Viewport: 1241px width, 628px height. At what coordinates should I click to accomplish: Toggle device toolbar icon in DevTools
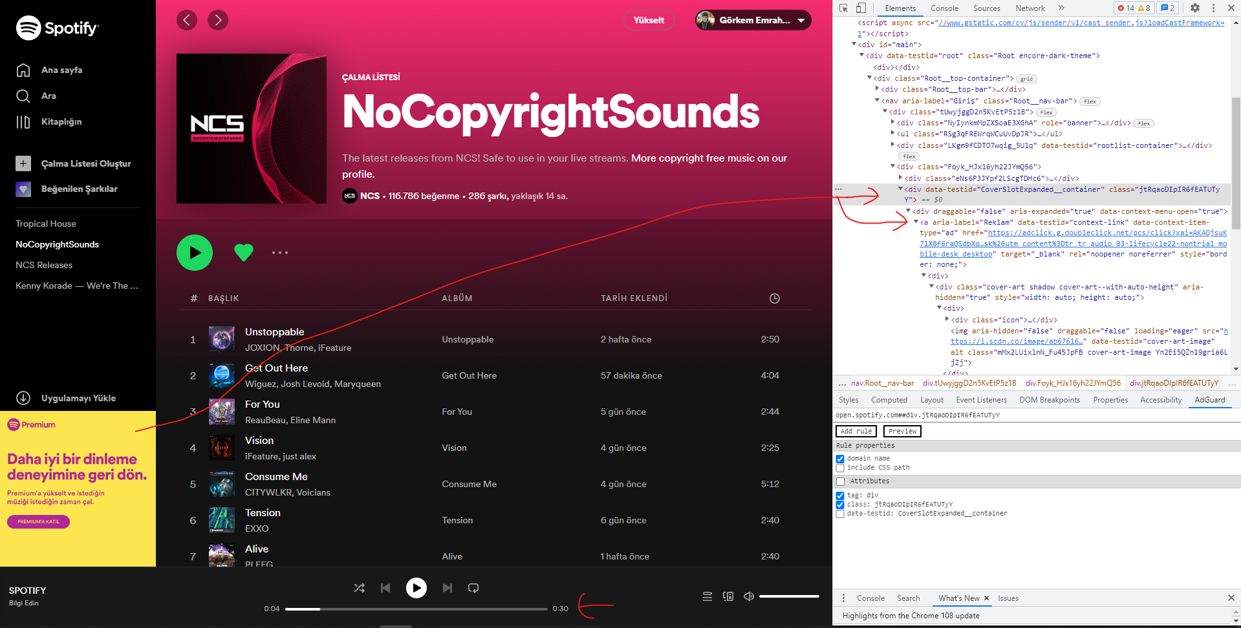click(x=861, y=8)
